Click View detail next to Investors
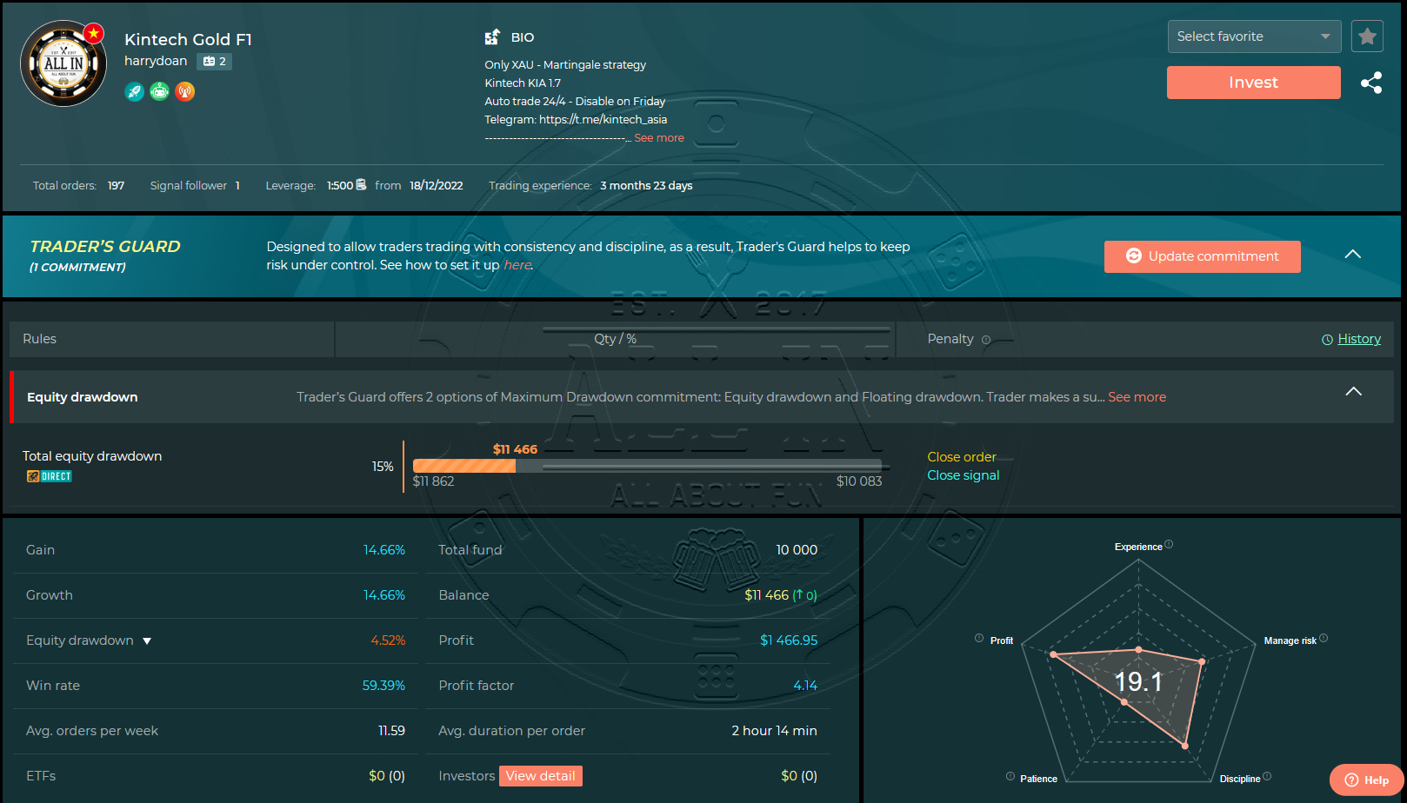Viewport: 1407px width, 803px height. click(541, 776)
